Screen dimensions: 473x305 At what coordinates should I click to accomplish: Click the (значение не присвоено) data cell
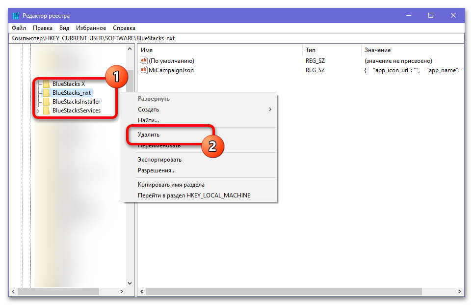click(398, 61)
